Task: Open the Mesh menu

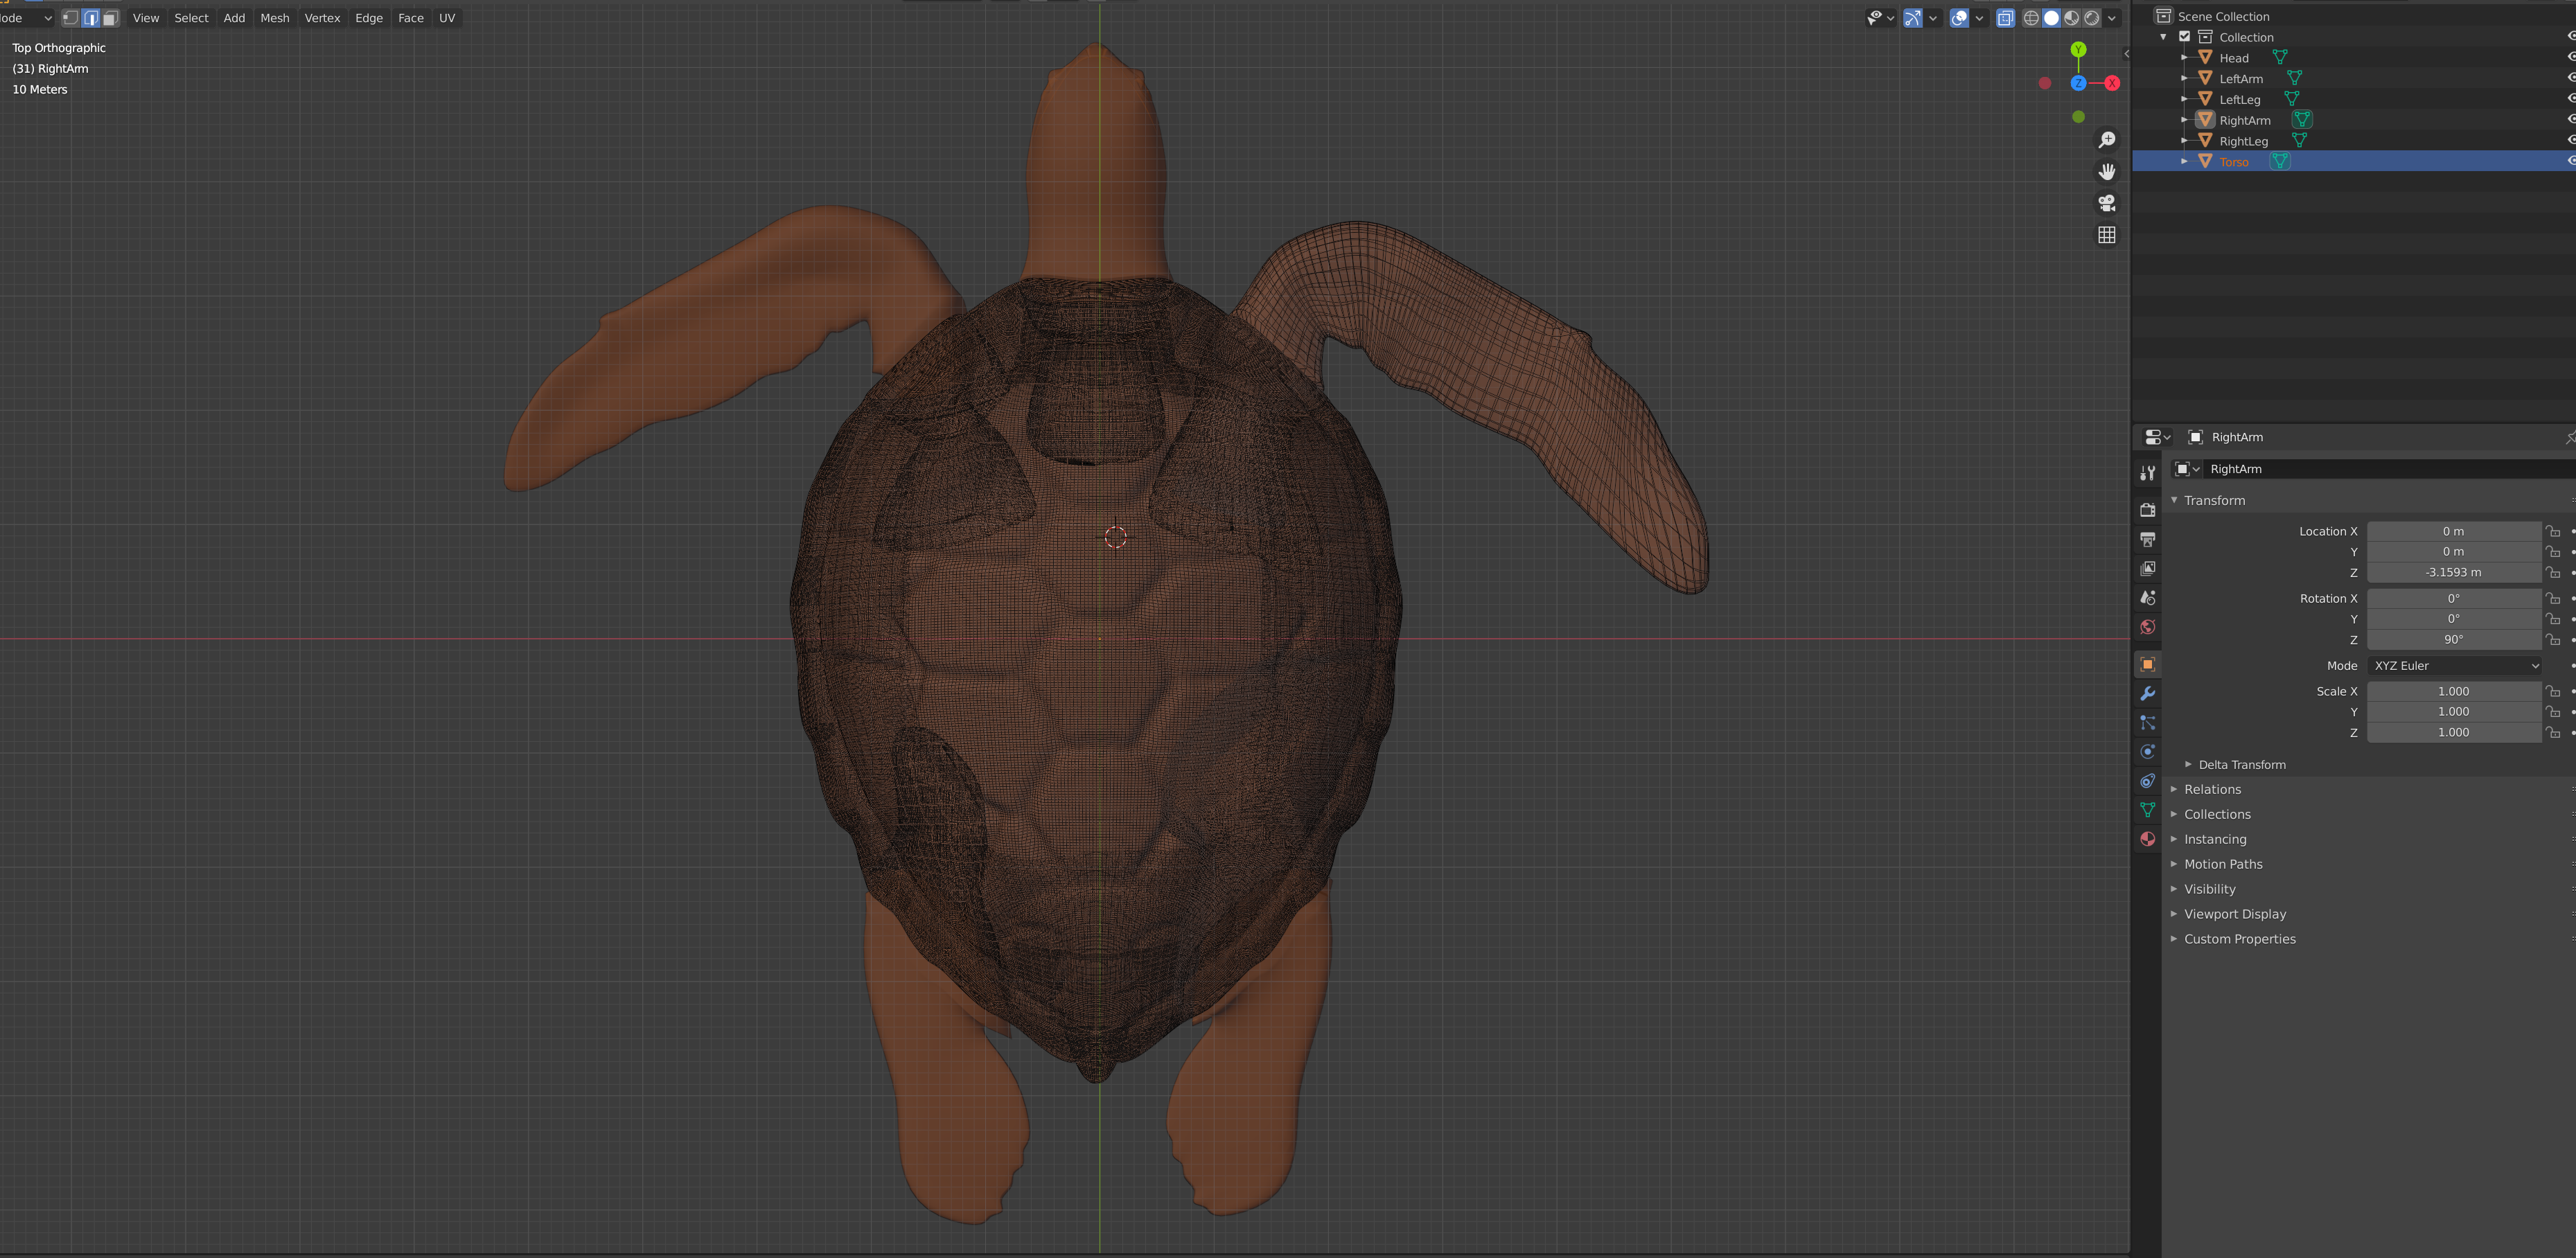Action: pyautogui.click(x=274, y=18)
